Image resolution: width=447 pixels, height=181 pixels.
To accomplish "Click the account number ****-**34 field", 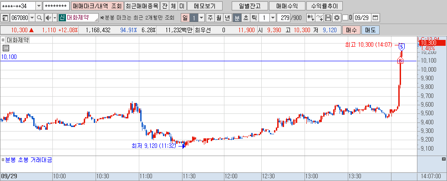I will [x=18, y=6].
